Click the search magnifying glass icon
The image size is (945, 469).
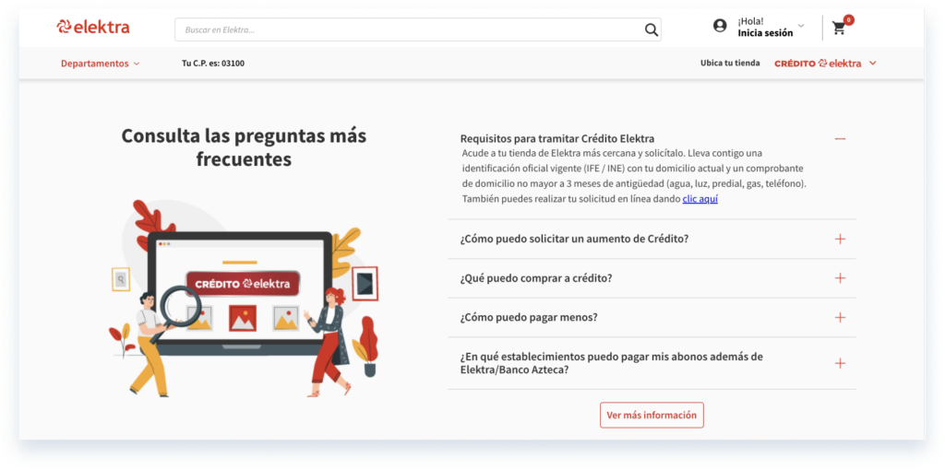tap(652, 29)
